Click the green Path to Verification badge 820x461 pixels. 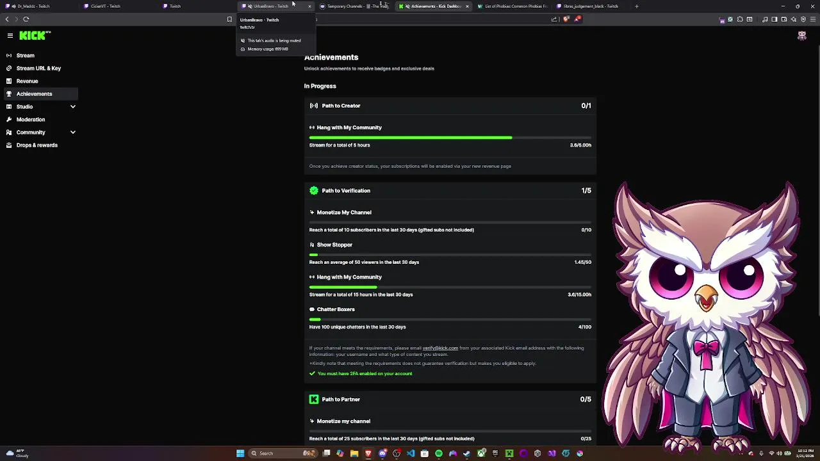(x=314, y=191)
